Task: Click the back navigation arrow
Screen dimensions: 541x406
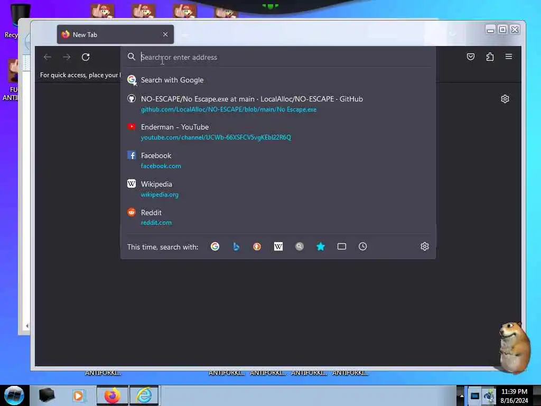Action: [48, 57]
